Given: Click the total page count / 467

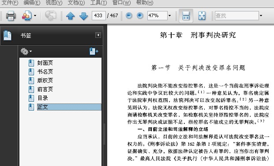Looking at the screenshot, I should pos(113,15).
